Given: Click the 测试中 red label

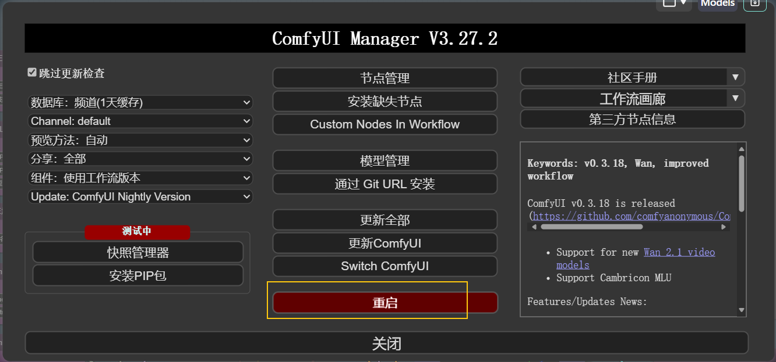Looking at the screenshot, I should pos(137,231).
